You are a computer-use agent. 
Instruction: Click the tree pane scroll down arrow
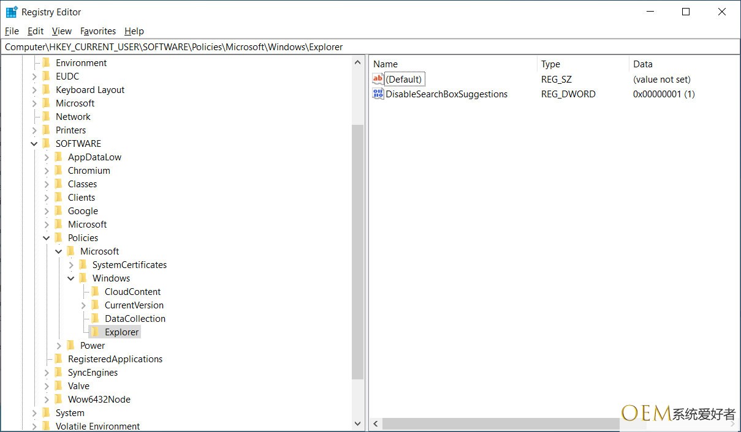358,423
